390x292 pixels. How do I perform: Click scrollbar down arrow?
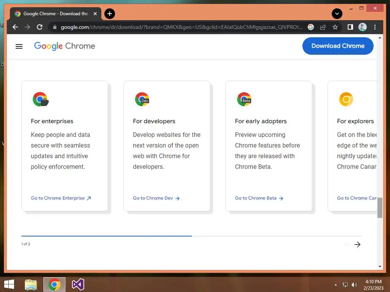coord(380,267)
